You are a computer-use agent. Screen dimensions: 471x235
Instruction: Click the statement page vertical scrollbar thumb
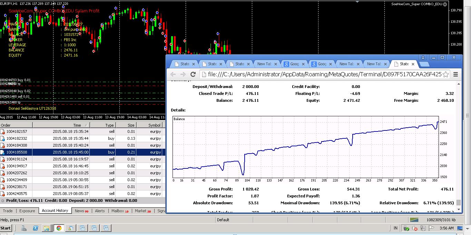[459, 203]
